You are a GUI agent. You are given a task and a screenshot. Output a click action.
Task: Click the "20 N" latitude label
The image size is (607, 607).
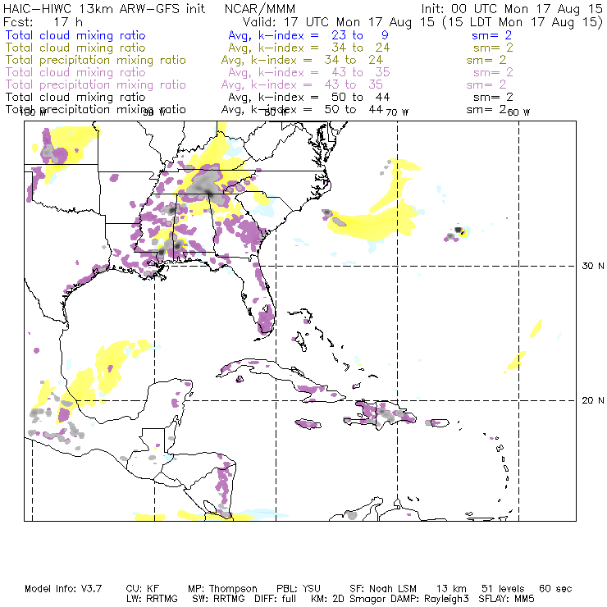coord(593,400)
